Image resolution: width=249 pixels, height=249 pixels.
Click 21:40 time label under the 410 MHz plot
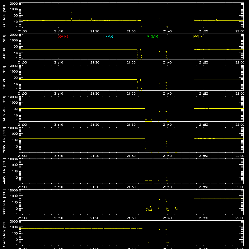pos(167,63)
